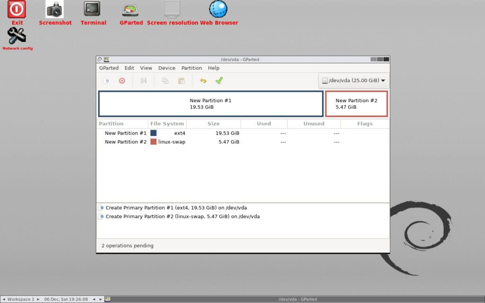Open the Device menu
The height and width of the screenshot is (303, 485).
pos(167,68)
